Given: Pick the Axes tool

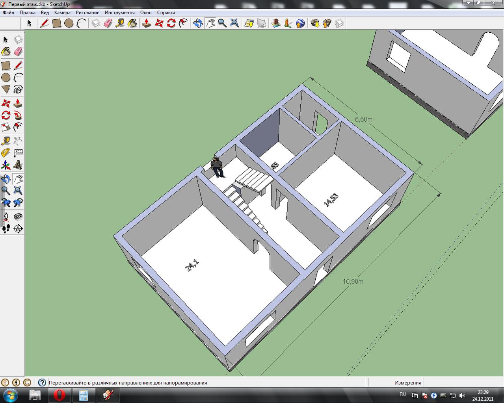Looking at the screenshot, I should tap(6, 165).
